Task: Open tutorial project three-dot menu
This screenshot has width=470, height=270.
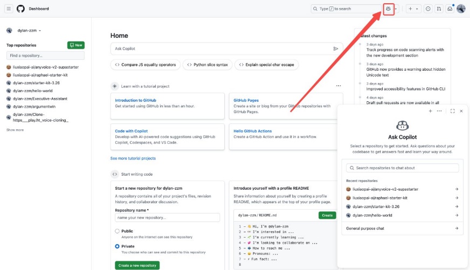Action: tap(338, 86)
